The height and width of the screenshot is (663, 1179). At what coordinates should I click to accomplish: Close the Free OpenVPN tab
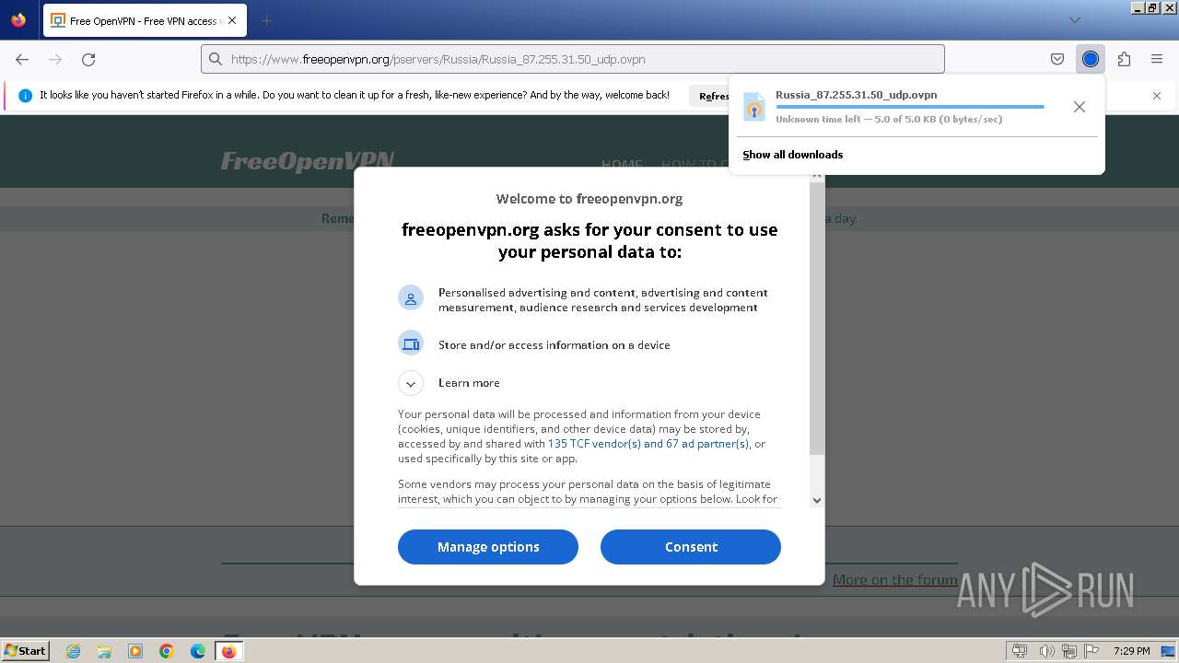[232, 20]
